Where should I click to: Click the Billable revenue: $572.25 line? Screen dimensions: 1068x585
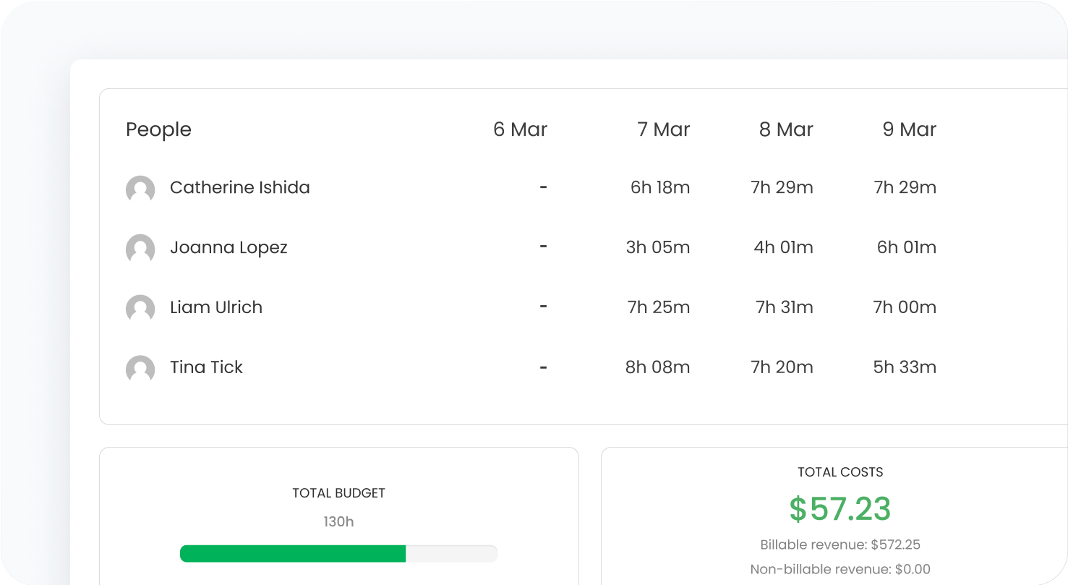point(840,545)
